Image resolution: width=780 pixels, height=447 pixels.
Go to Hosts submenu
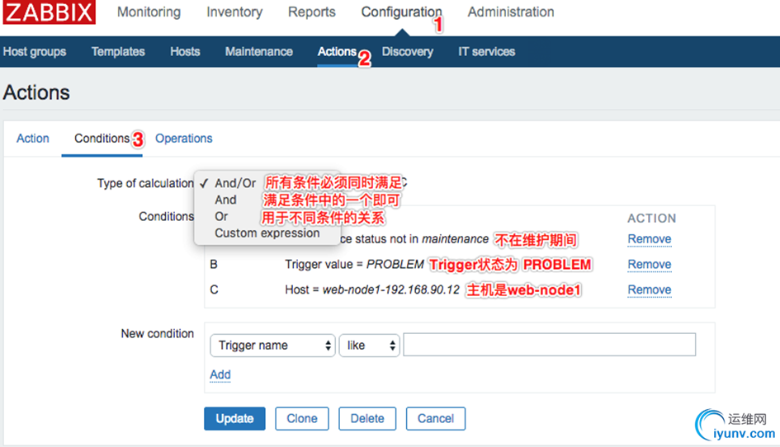coord(185,52)
